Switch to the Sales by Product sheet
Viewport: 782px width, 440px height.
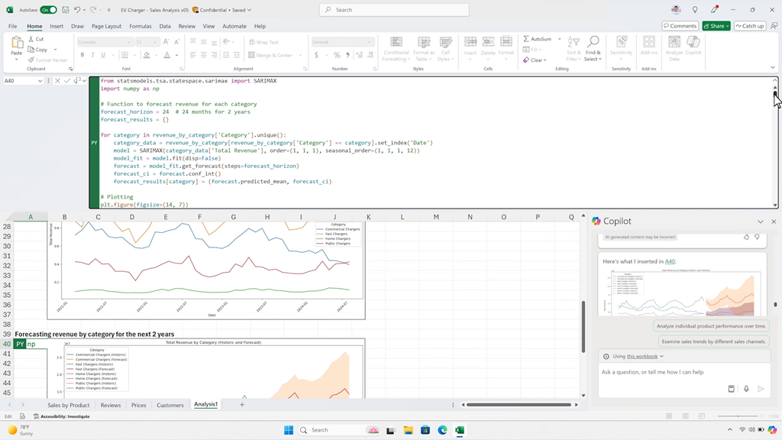[69, 405]
